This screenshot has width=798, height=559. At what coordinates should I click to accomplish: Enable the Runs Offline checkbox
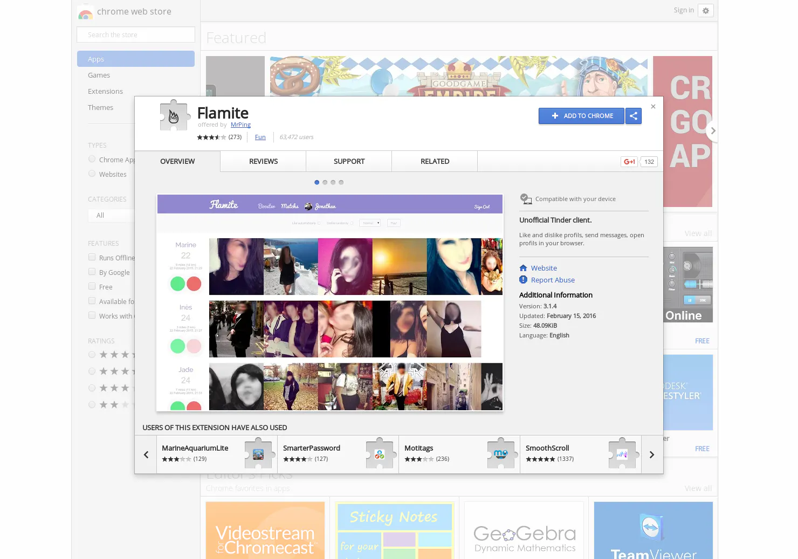92,257
